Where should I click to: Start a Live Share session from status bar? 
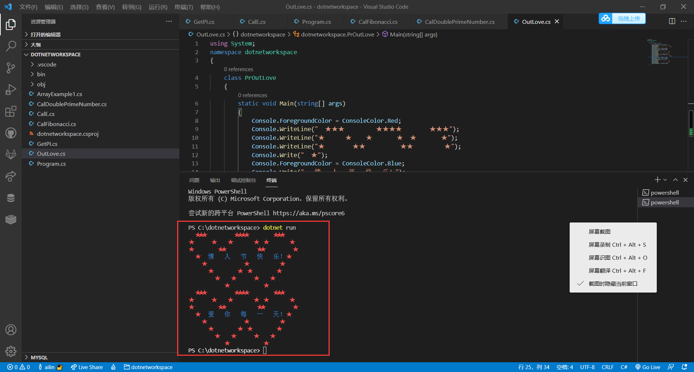coord(87,367)
